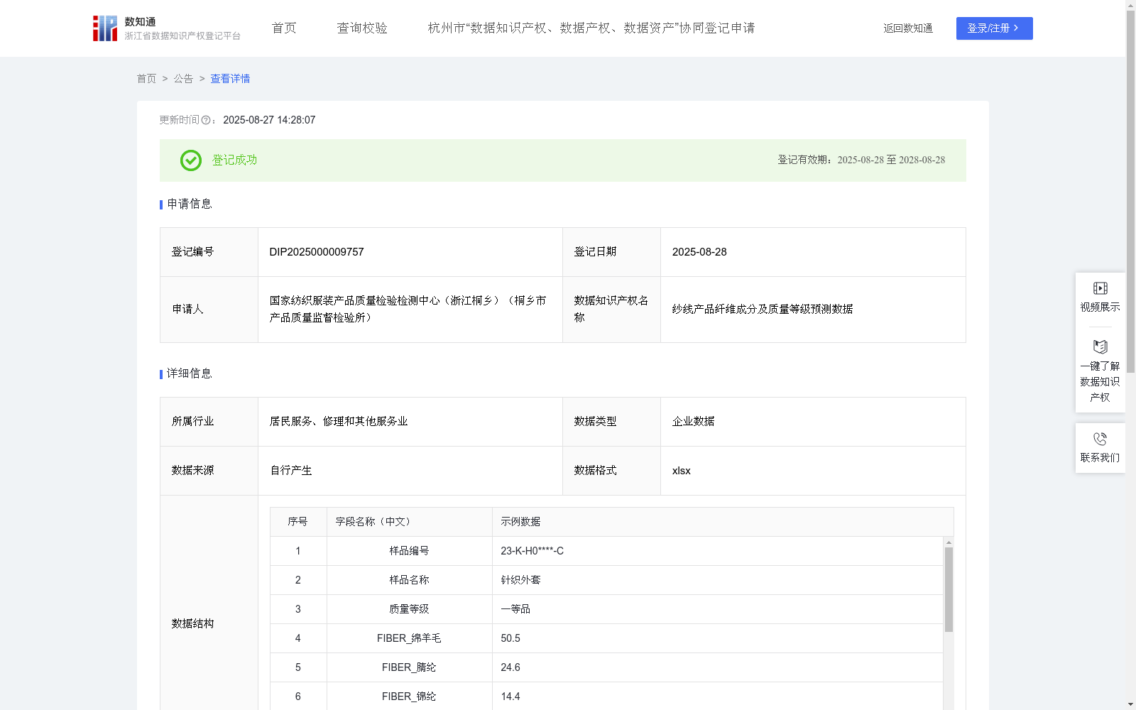Image resolution: width=1136 pixels, height=710 pixels.
Task: Click the 联系我们 side label
Action: click(x=1100, y=458)
